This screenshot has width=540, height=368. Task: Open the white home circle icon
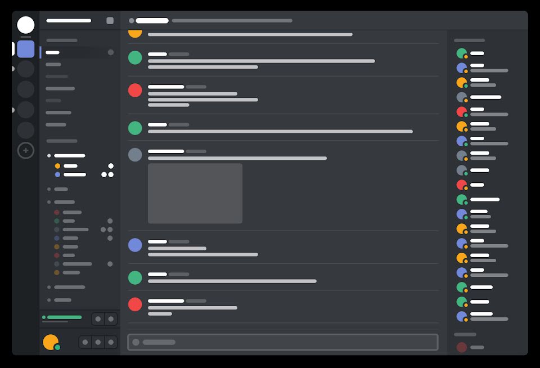[26, 25]
